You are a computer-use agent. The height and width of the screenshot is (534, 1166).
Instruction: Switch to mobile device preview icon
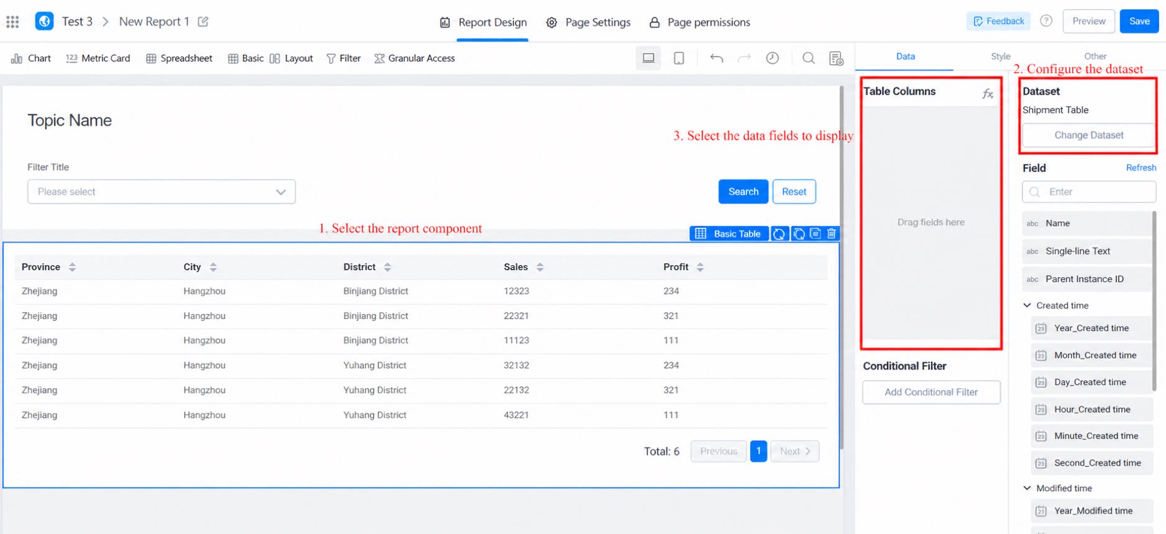(x=679, y=58)
